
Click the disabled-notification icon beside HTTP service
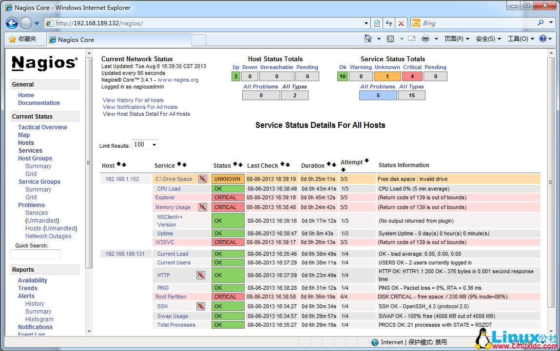point(201,276)
